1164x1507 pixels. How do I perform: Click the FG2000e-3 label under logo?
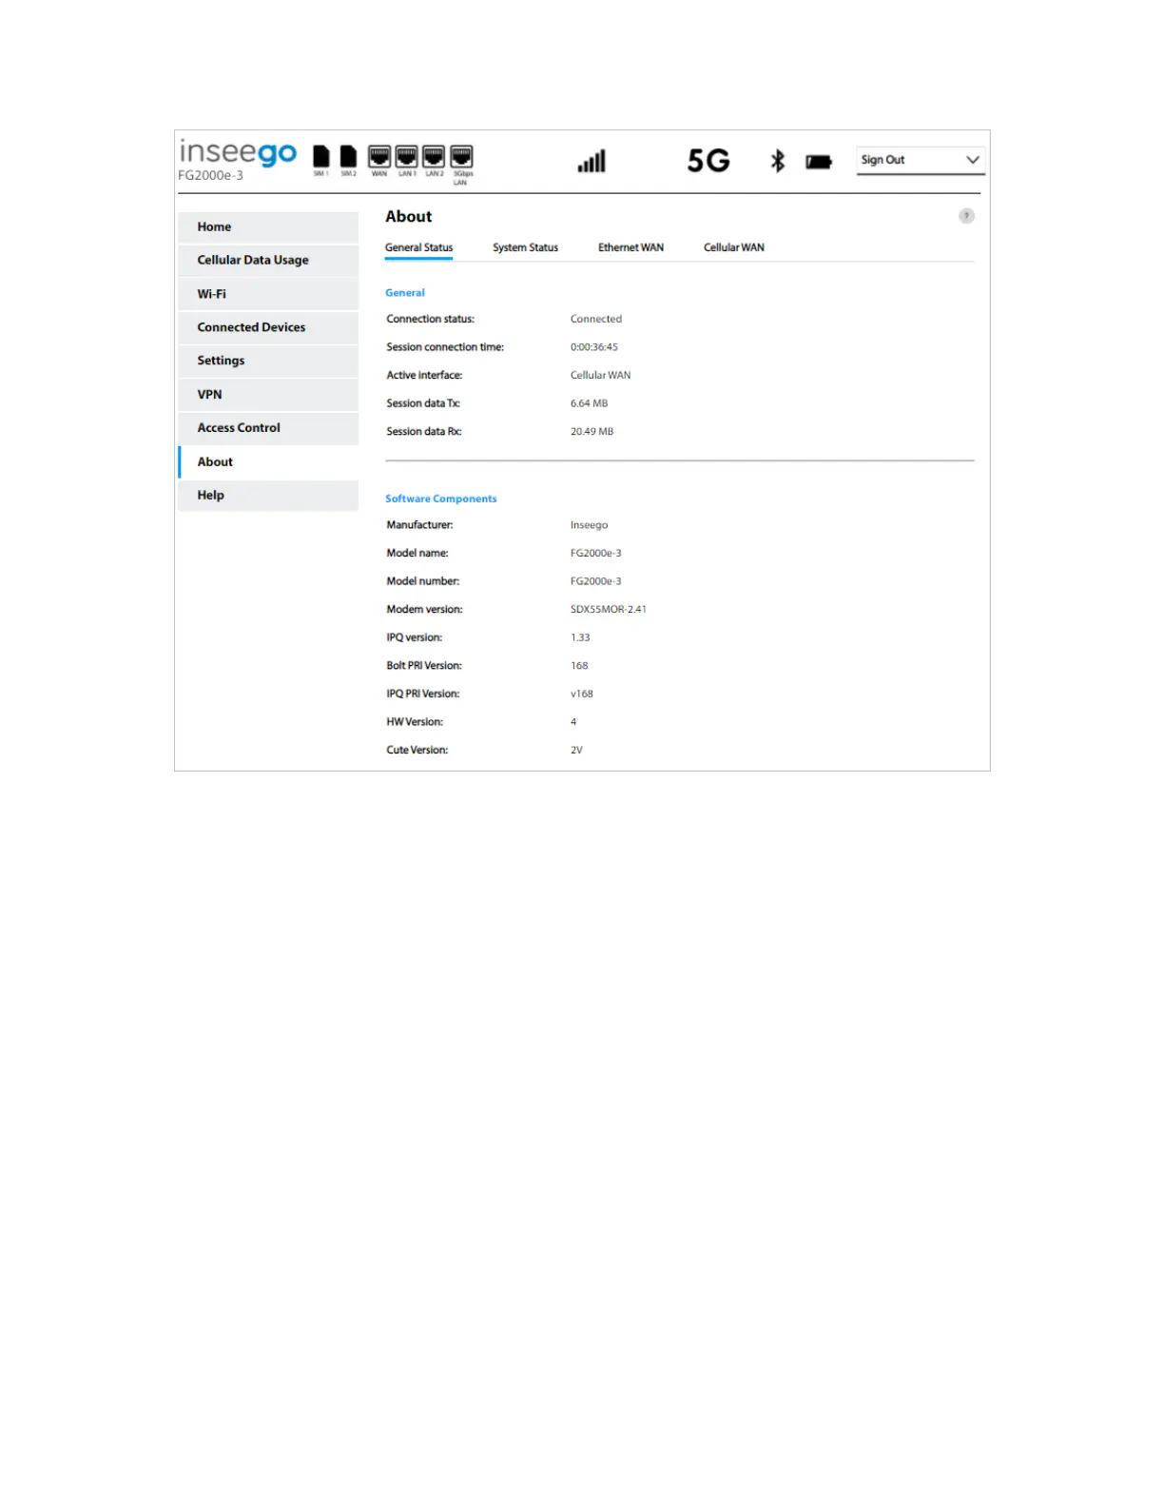211,176
